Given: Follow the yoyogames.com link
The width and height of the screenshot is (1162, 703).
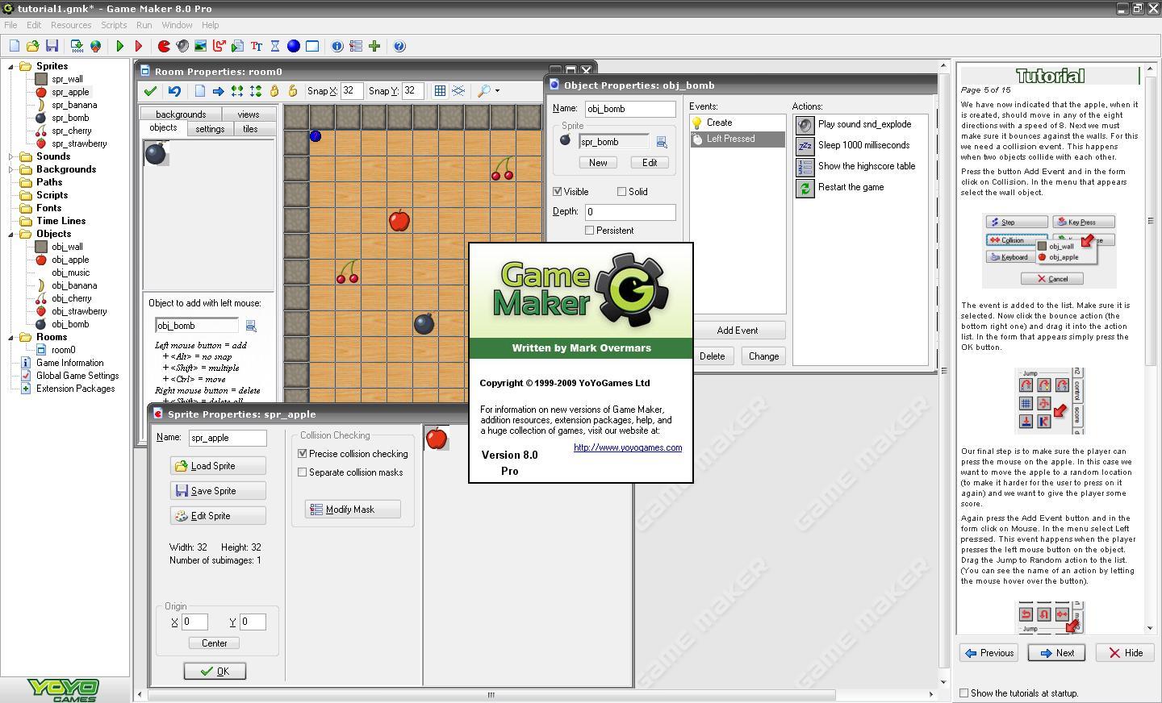Looking at the screenshot, I should (x=627, y=447).
